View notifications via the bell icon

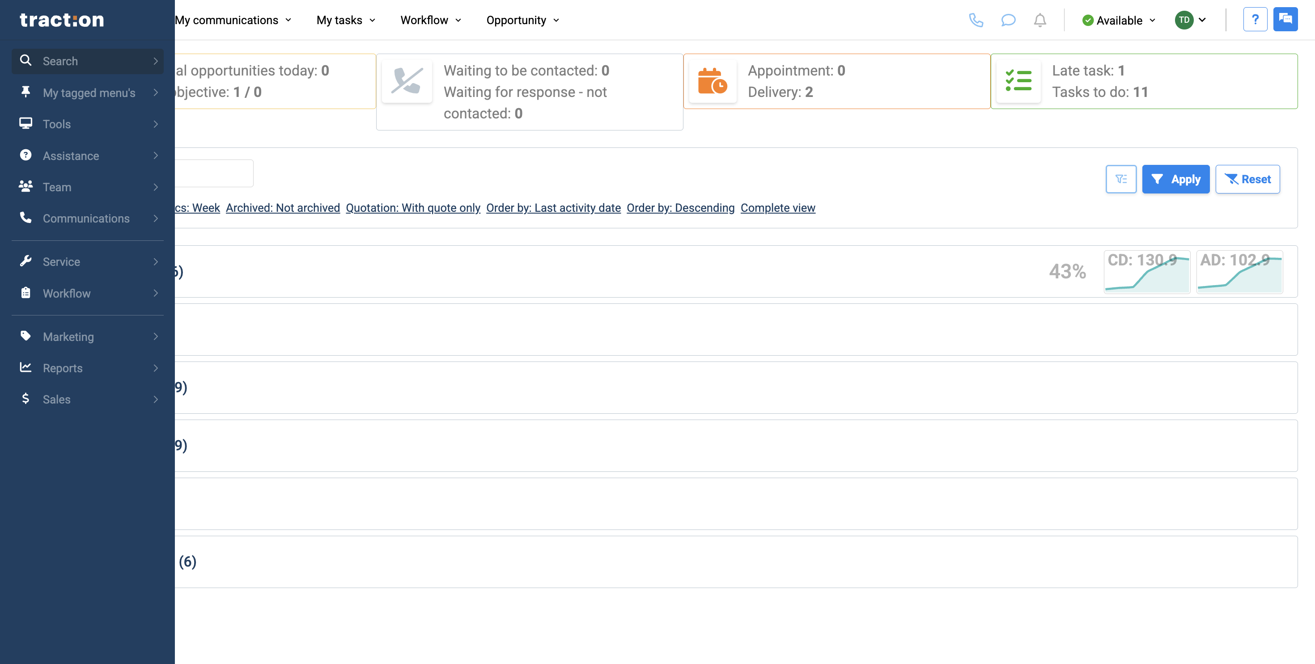point(1040,21)
